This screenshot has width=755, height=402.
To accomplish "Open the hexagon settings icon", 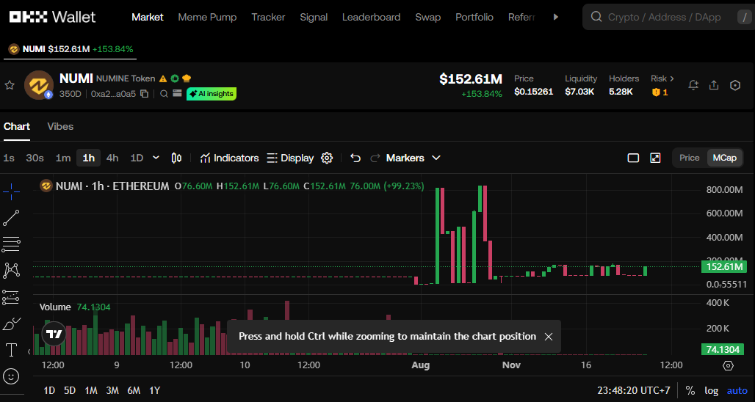I will click(734, 86).
